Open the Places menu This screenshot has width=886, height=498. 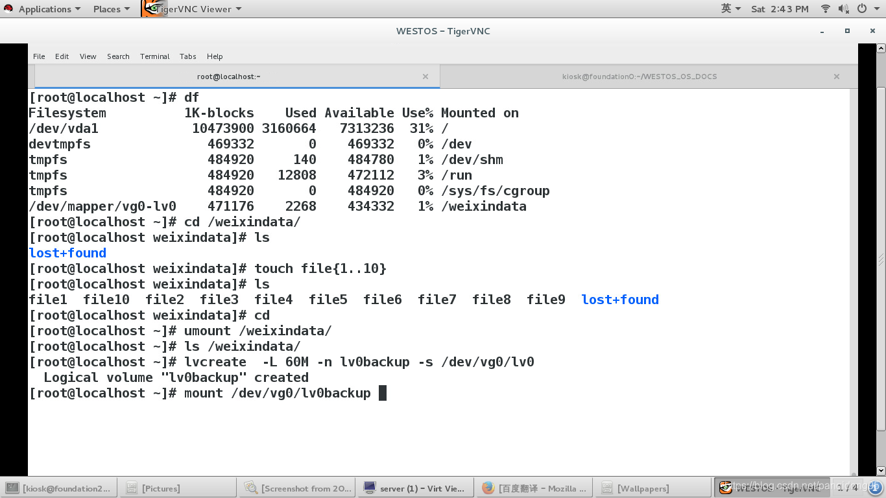[x=111, y=9]
